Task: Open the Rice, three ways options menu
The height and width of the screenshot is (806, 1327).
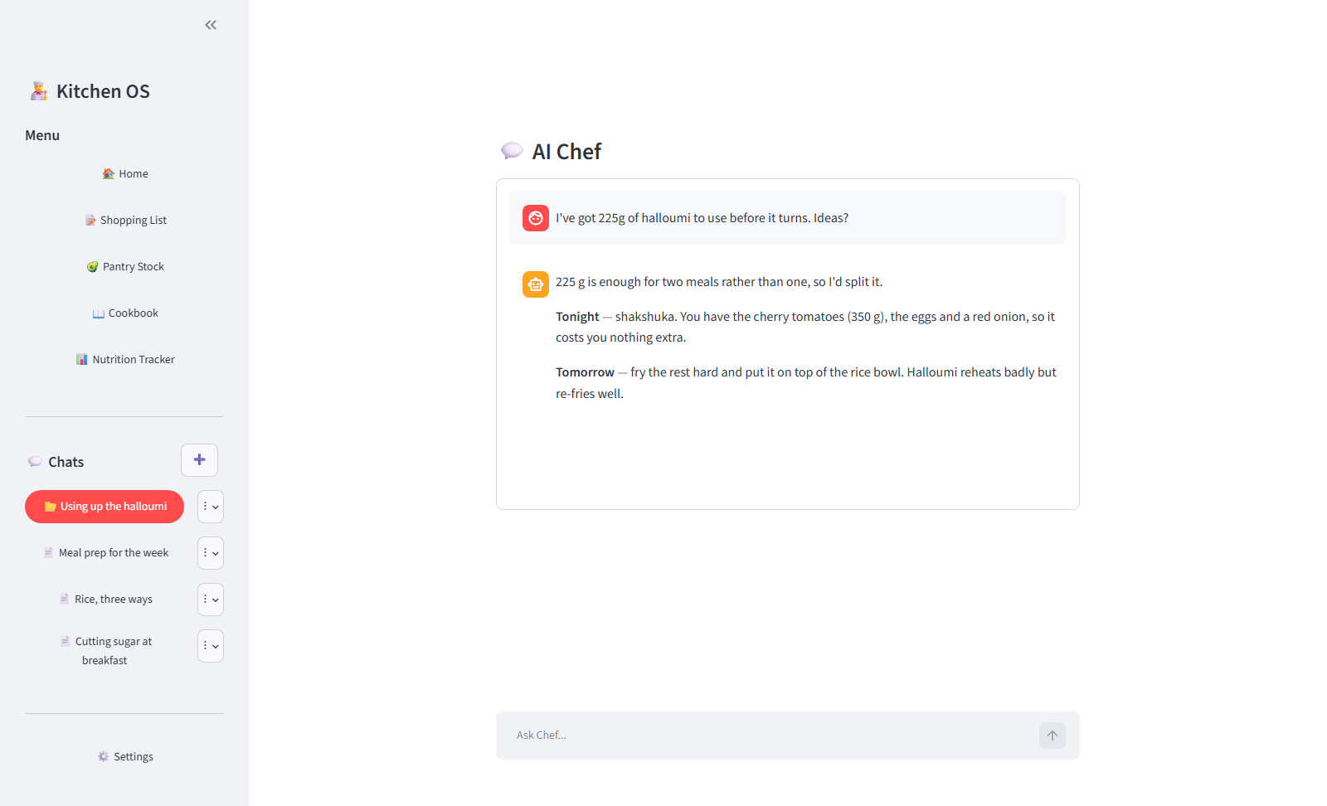Action: (211, 600)
